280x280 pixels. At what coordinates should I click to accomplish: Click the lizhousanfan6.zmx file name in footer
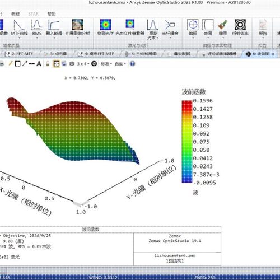(x=175, y=255)
